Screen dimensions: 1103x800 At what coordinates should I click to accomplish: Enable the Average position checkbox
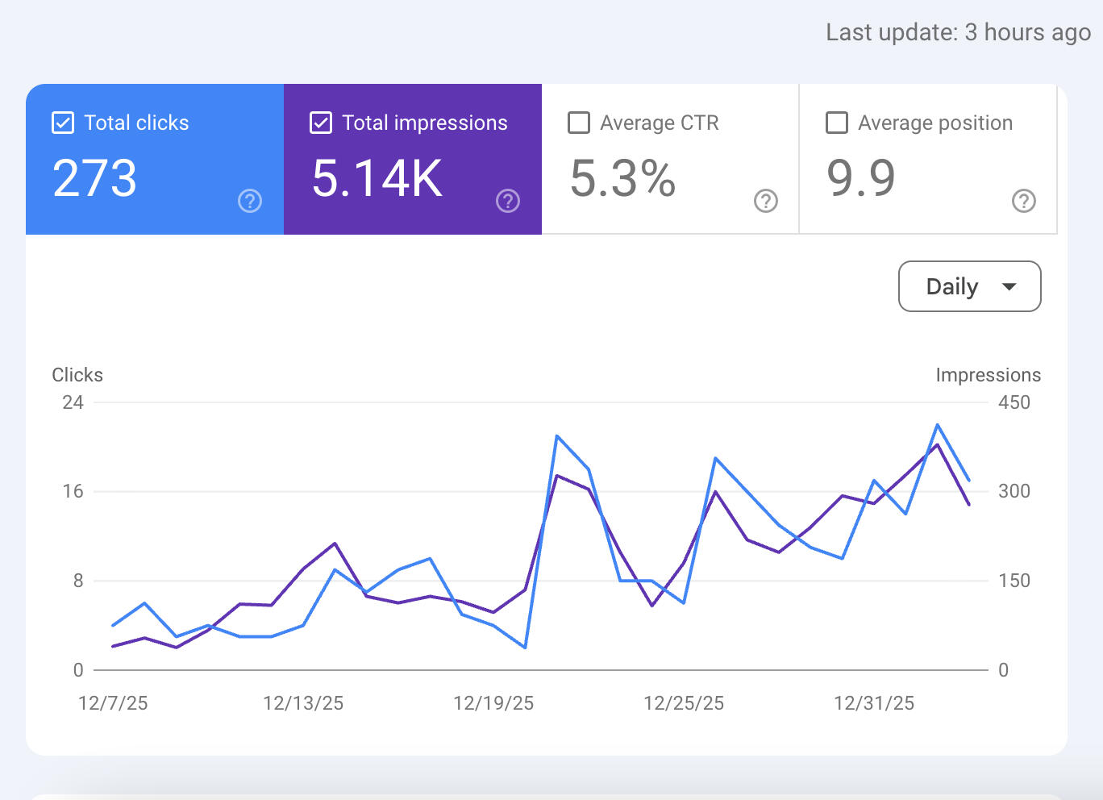click(836, 123)
